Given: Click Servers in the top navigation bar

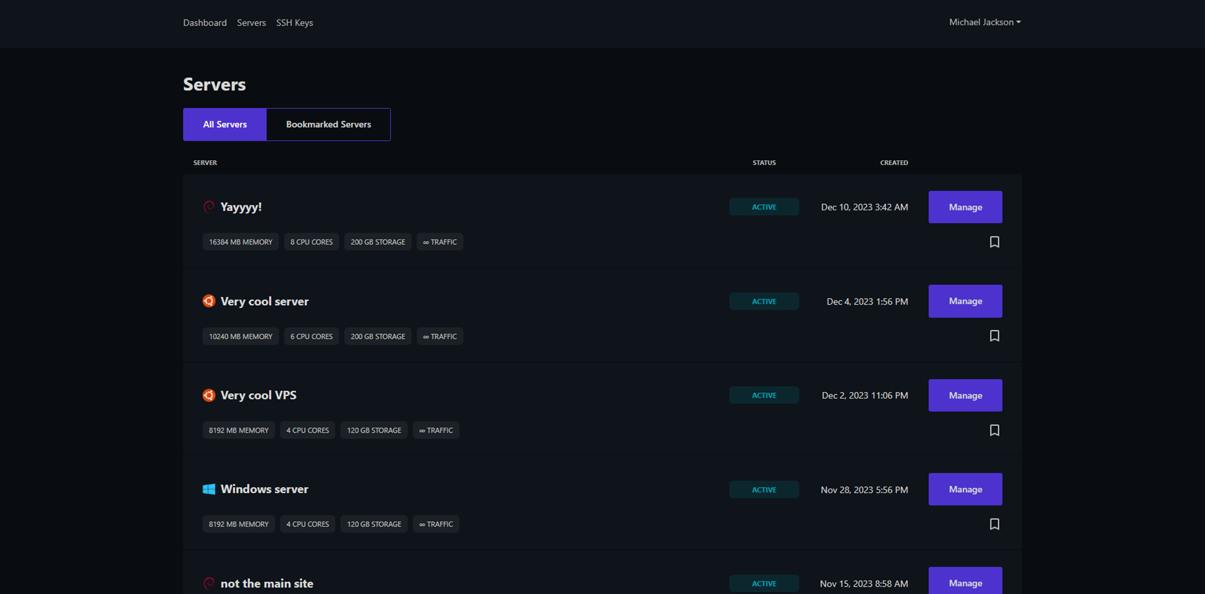Looking at the screenshot, I should click(x=251, y=23).
